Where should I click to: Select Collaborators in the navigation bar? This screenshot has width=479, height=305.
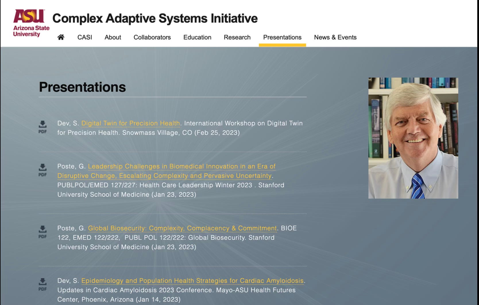tap(152, 37)
